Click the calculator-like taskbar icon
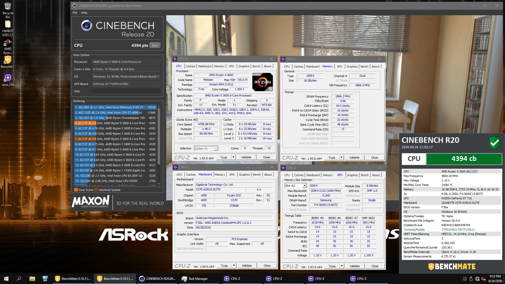The height and width of the screenshot is (284, 505). [x=45, y=278]
